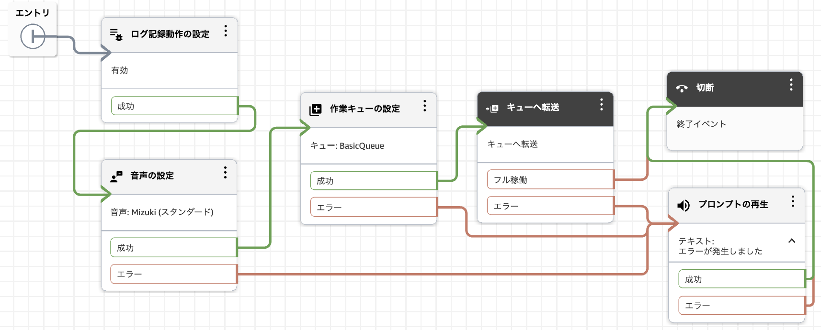Open 音声の設定 three-dot menu
The image size is (821, 330).
point(225,173)
